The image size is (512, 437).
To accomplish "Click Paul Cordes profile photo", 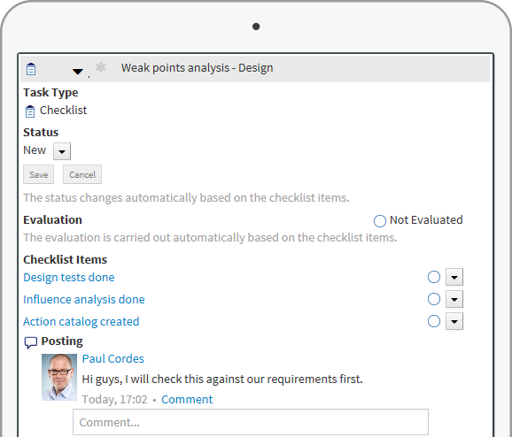I will coord(59,378).
